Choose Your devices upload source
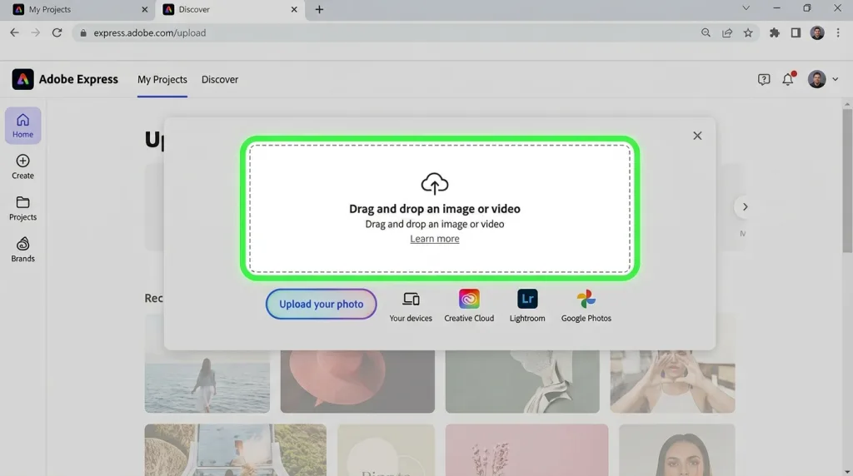853x476 pixels. point(411,307)
